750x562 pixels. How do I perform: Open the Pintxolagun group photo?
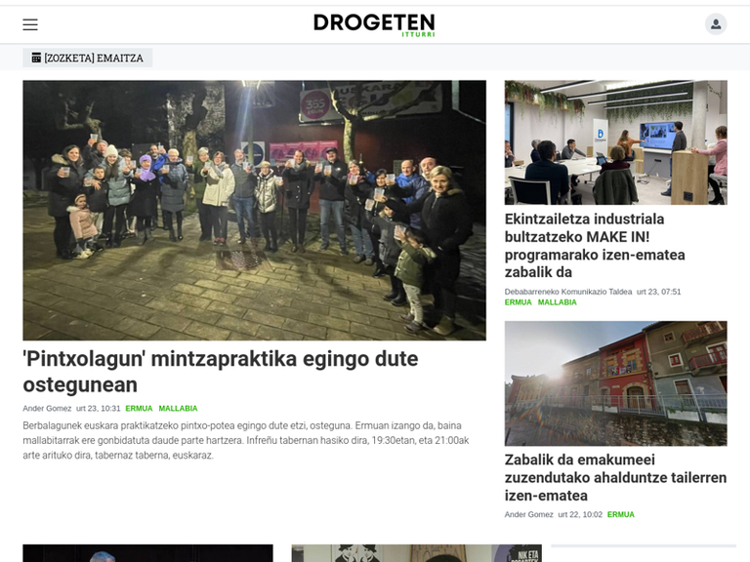tap(255, 211)
